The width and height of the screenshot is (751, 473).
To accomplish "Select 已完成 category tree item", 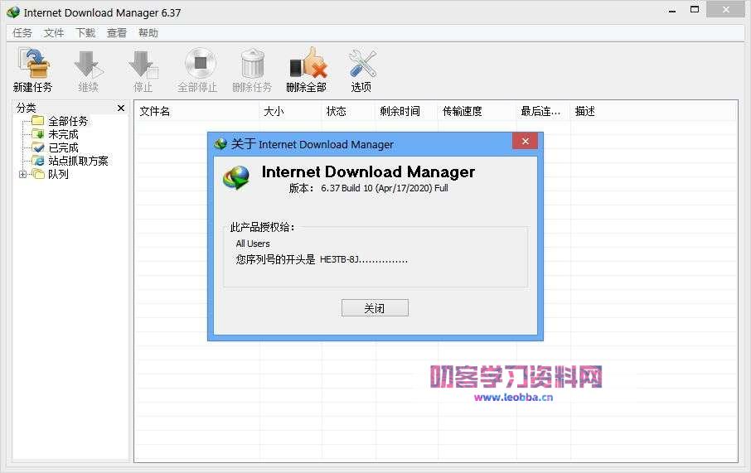I will [63, 148].
